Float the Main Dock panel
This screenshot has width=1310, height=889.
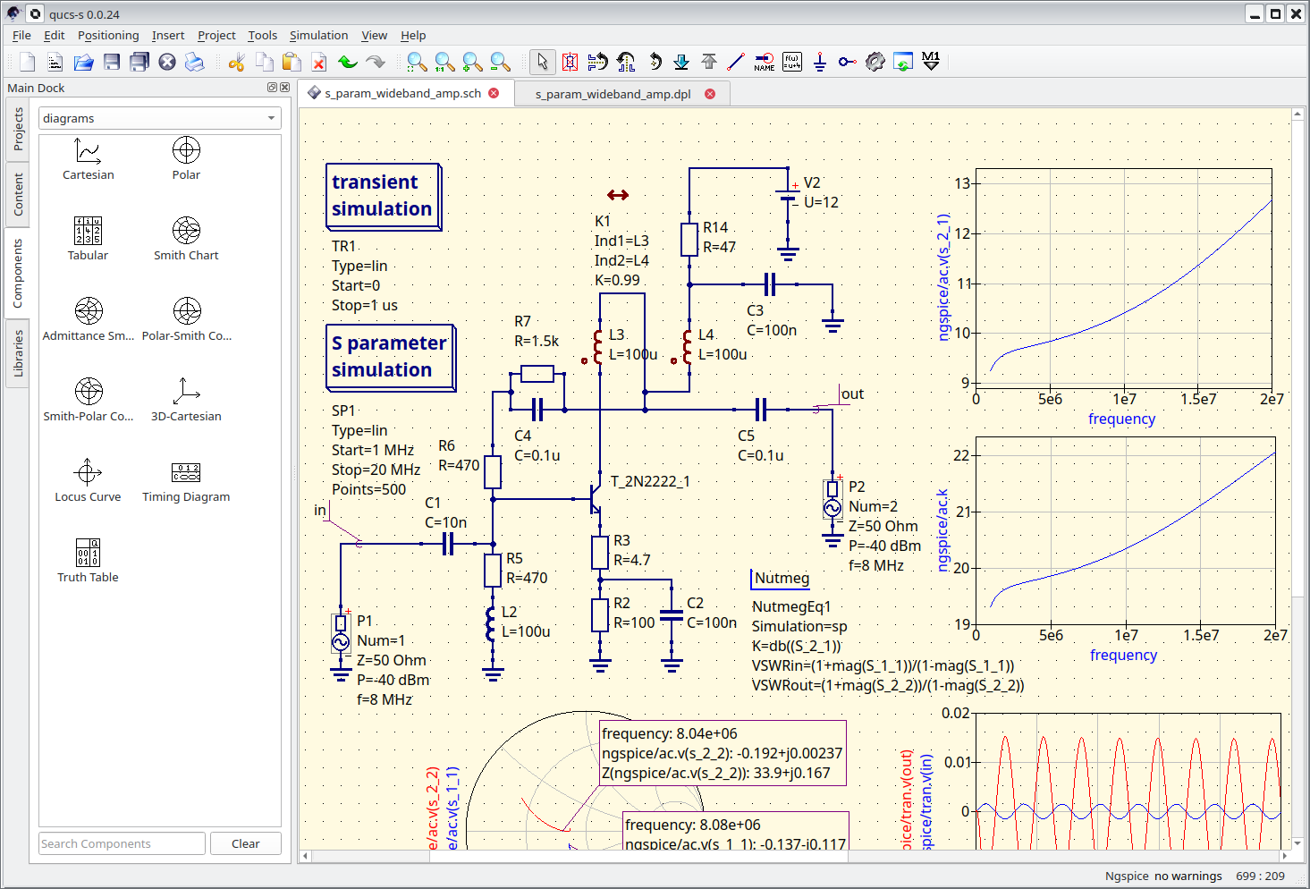coord(272,88)
